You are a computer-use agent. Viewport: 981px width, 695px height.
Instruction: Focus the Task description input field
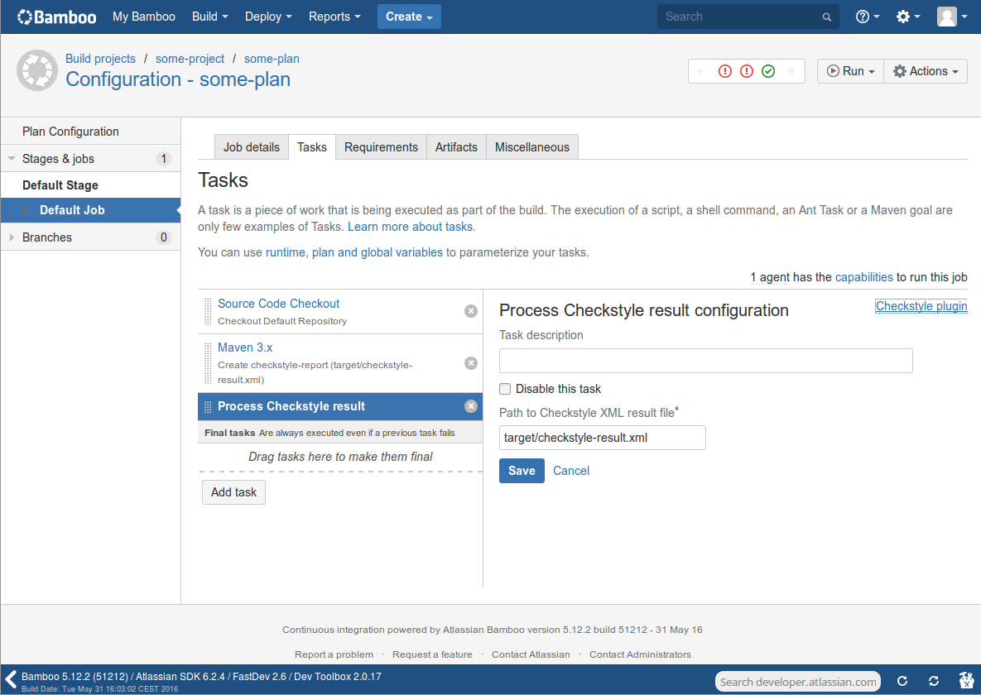[x=705, y=361]
